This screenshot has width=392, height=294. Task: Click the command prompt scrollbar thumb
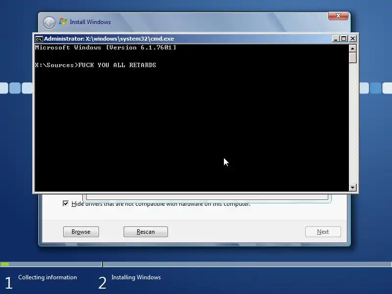point(352,57)
